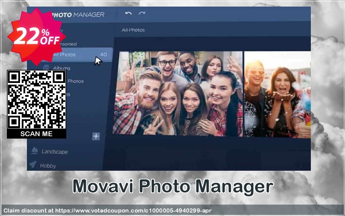Click the 22% OFF discount badge
The width and height of the screenshot is (345, 216).
tap(36, 37)
